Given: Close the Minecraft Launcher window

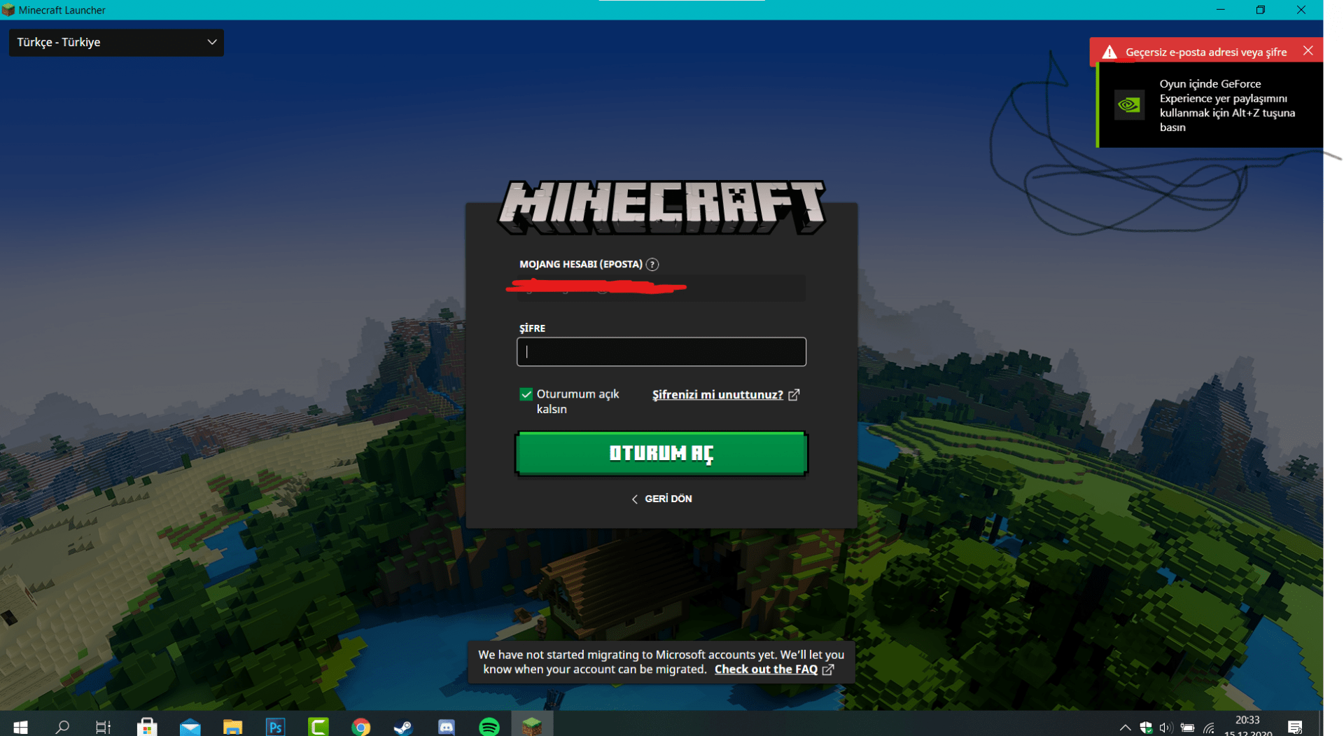Looking at the screenshot, I should point(1301,10).
